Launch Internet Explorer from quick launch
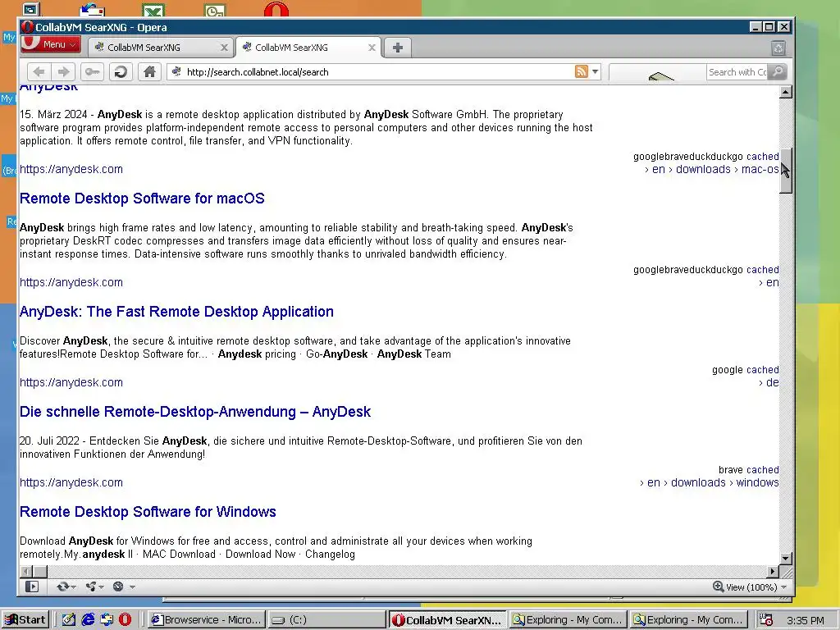The width and height of the screenshot is (840, 630). point(88,620)
